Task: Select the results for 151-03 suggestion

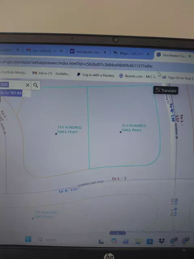Action: 13,93
